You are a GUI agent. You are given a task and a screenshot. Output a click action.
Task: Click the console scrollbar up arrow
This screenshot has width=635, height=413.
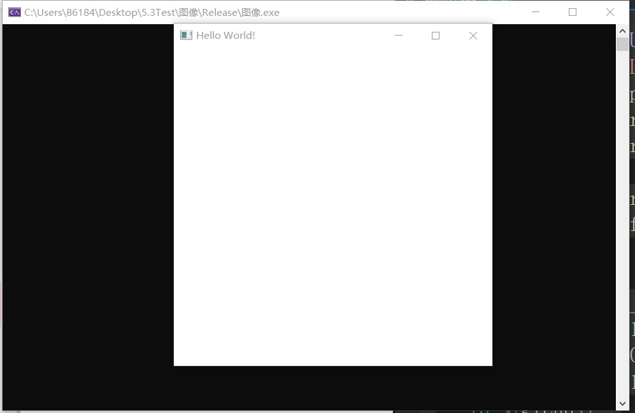click(622, 31)
